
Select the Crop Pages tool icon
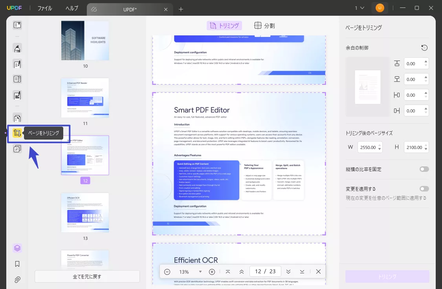17,133
